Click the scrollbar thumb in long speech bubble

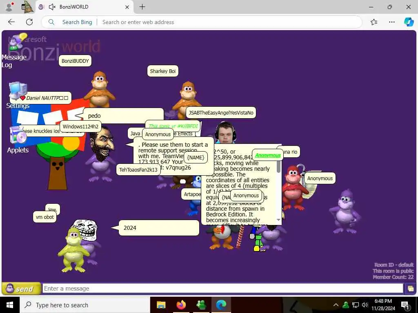click(278, 166)
